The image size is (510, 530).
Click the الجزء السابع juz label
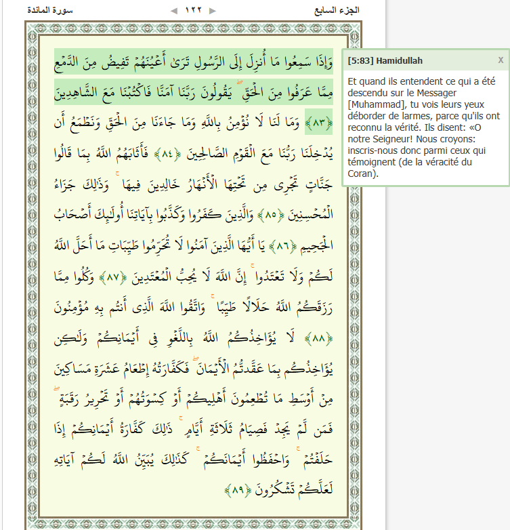click(337, 11)
